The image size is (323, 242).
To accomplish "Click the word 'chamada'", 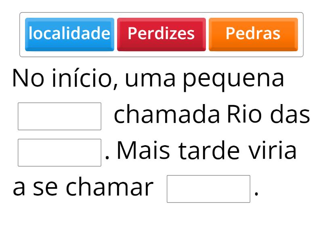I will pyautogui.click(x=167, y=115).
